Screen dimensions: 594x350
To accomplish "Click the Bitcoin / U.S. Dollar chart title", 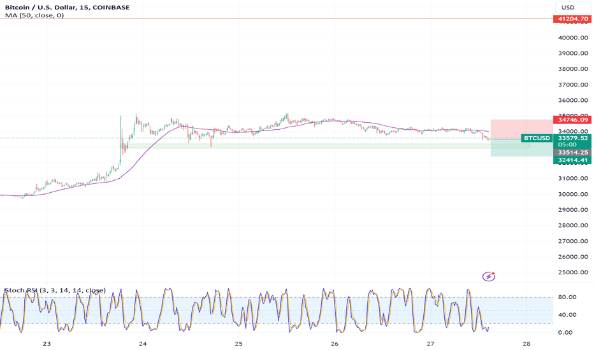I will [67, 7].
